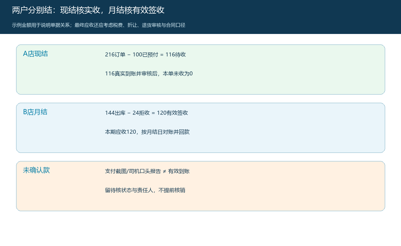Screen dimensions: 401x246
Task: Select the line 支付截图/司机口头报告 ≠ 有效到账
Action: tap(147, 171)
